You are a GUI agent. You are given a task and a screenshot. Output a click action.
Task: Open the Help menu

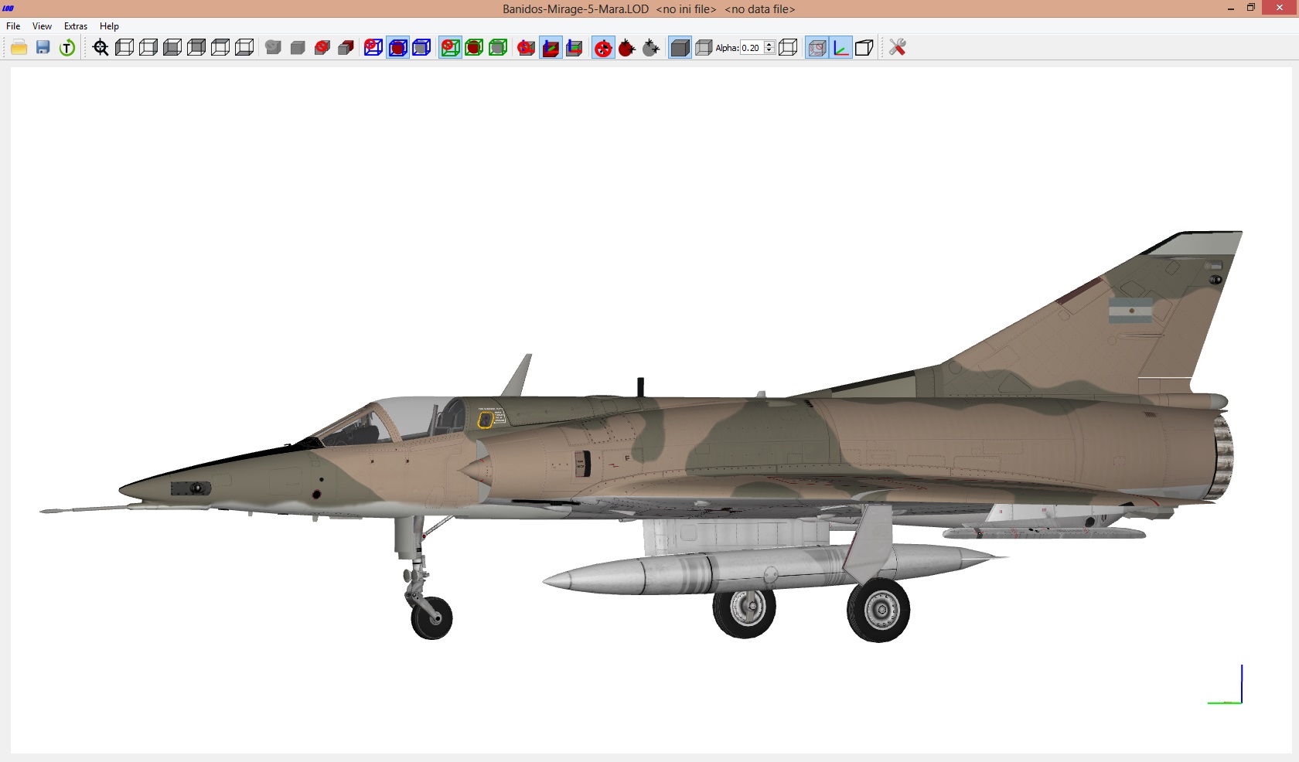point(109,26)
